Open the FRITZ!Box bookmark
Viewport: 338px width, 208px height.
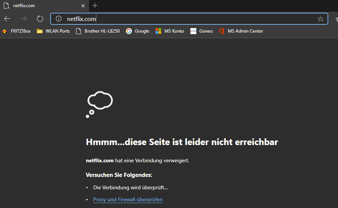(16, 31)
